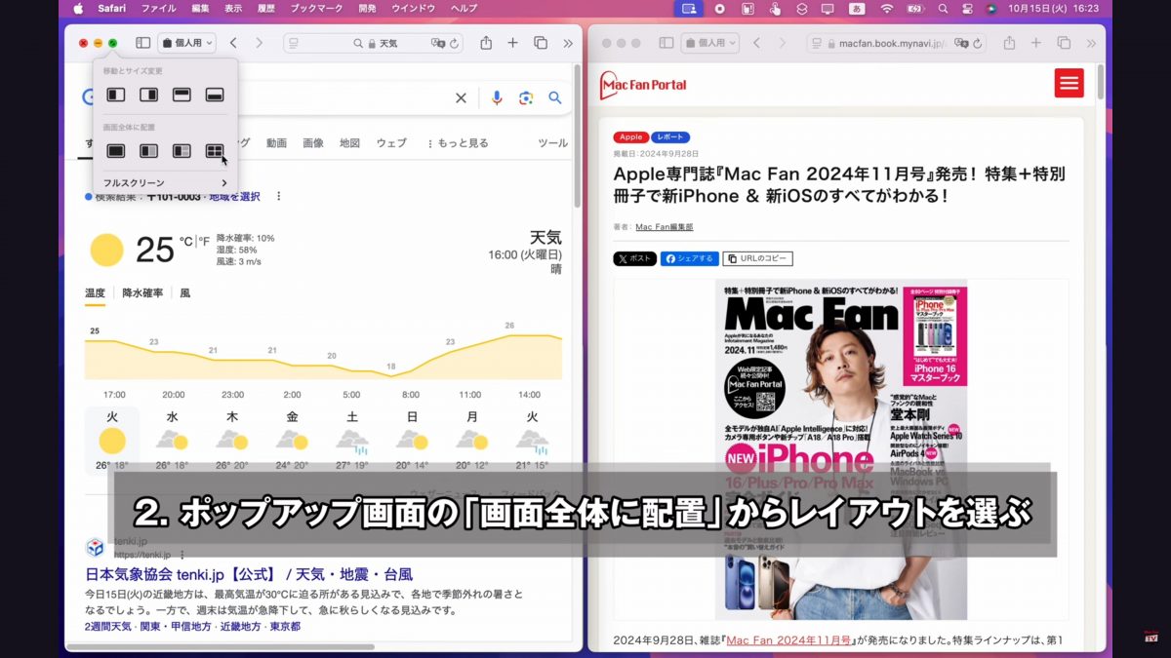Click the 地域を選択 link
Viewport: 1171px width, 658px height.
click(236, 197)
